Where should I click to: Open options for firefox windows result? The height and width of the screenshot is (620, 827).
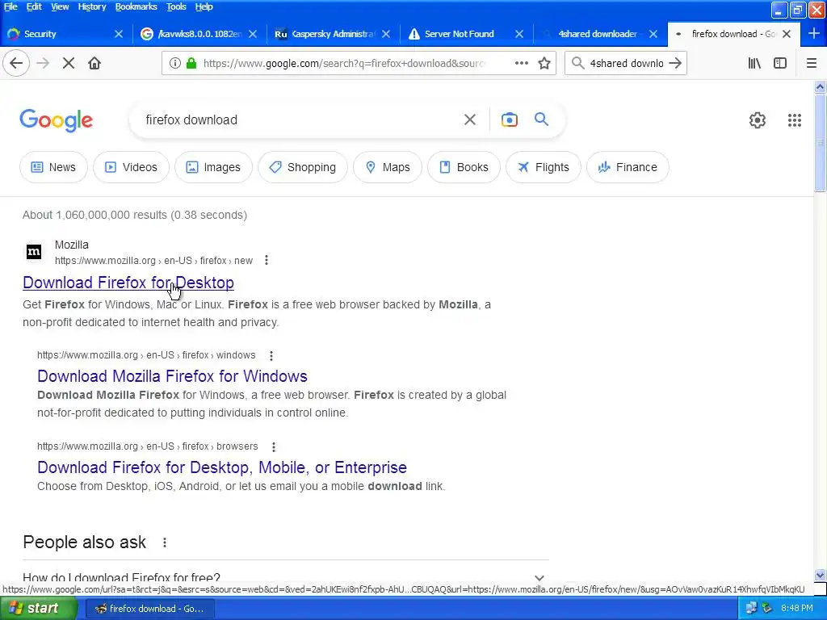(x=271, y=356)
